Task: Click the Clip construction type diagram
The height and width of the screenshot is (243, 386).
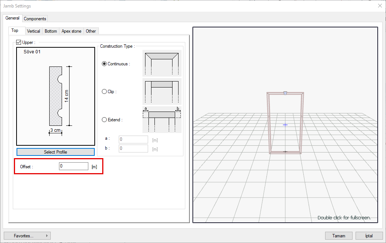Action: click(x=162, y=91)
